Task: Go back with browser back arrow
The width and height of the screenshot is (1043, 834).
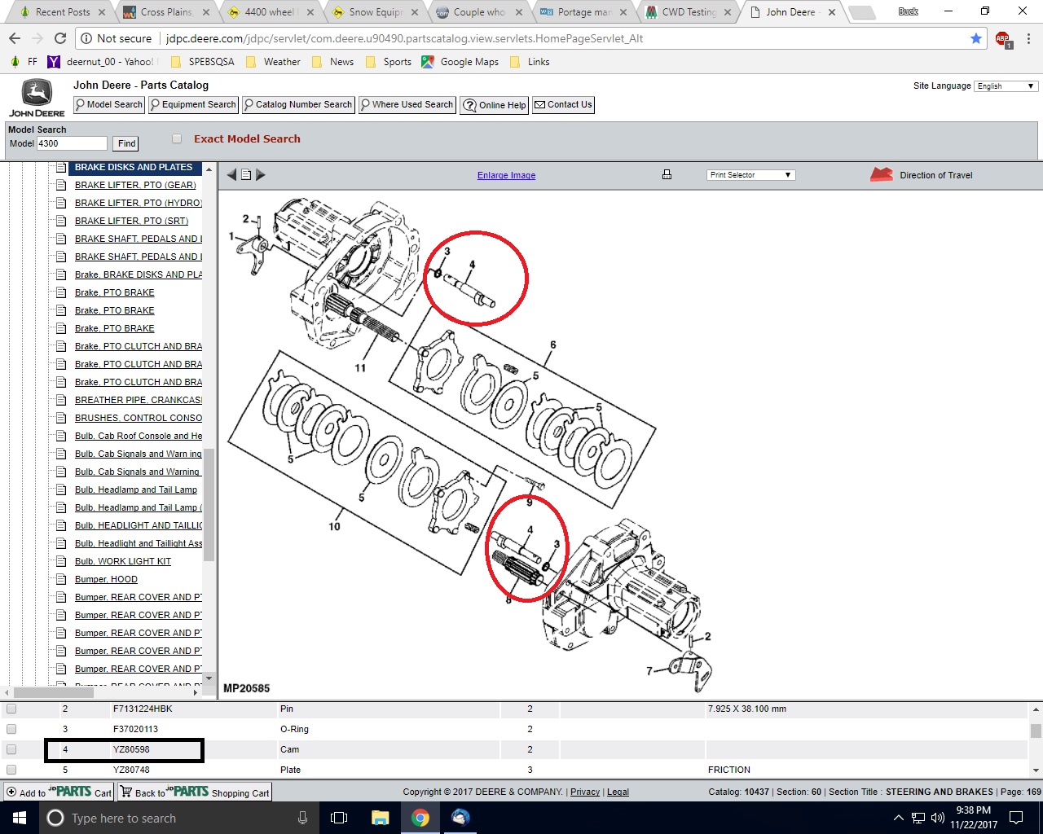Action: [x=15, y=38]
